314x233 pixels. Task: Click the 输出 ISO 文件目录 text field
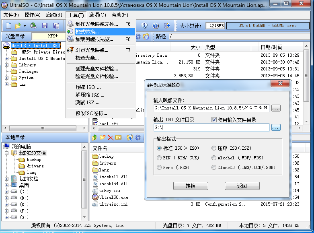(x=211, y=127)
